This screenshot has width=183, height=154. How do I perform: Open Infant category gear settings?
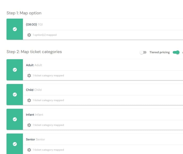(x=29, y=125)
